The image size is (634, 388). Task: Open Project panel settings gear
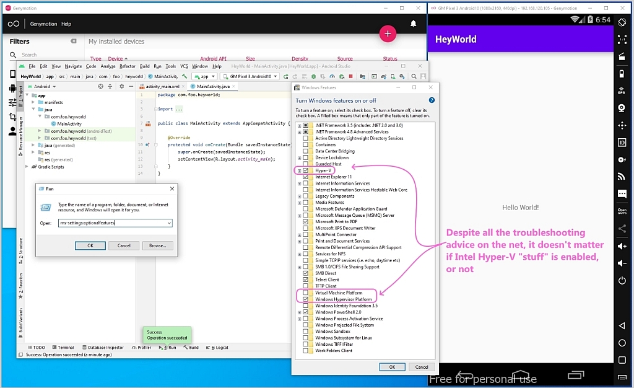(x=121, y=86)
